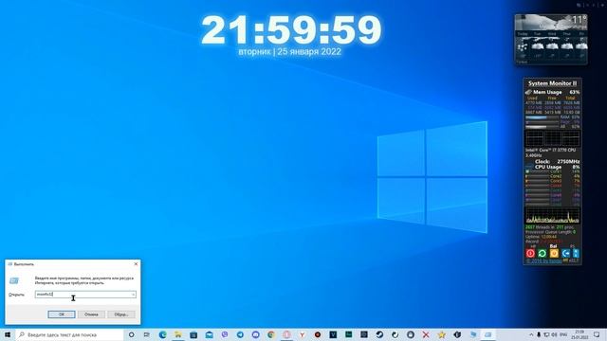This screenshot has height=341, width=607.
Task: Open network tray icon
Action: 546,334
